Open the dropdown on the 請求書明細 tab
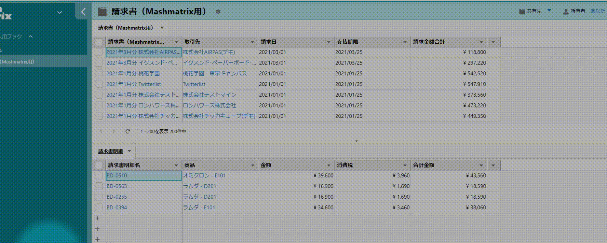Image resolution: width=607 pixels, height=243 pixels. pos(130,151)
